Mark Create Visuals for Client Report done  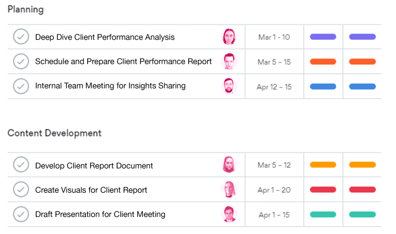click(x=21, y=190)
